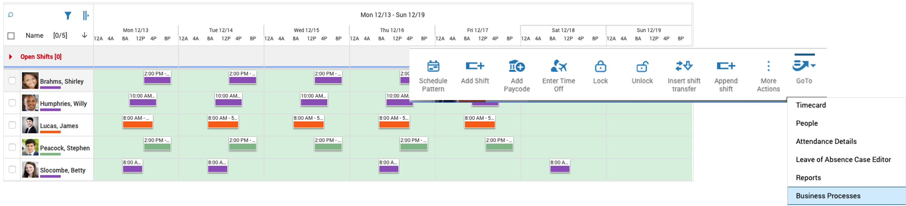This screenshot has width=906, height=206.
Task: Click the Lock icon
Action: (x=600, y=67)
